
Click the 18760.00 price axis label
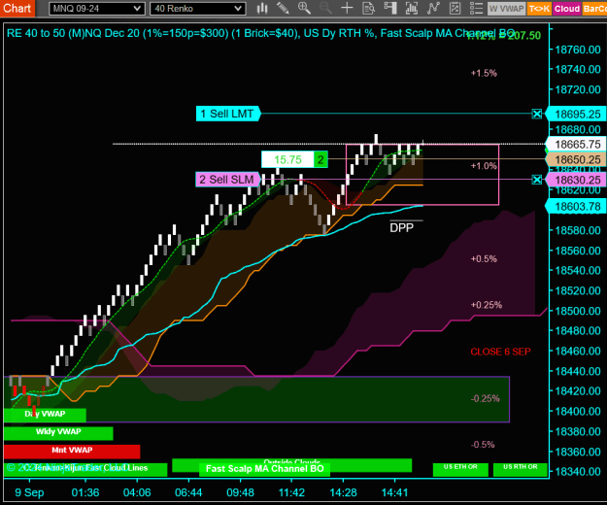click(578, 50)
